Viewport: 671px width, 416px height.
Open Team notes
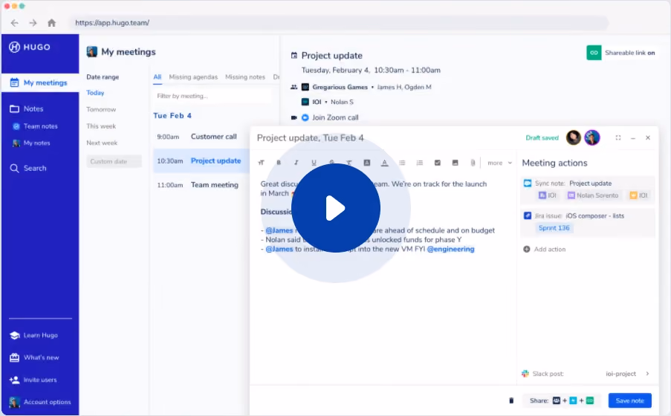(x=35, y=126)
